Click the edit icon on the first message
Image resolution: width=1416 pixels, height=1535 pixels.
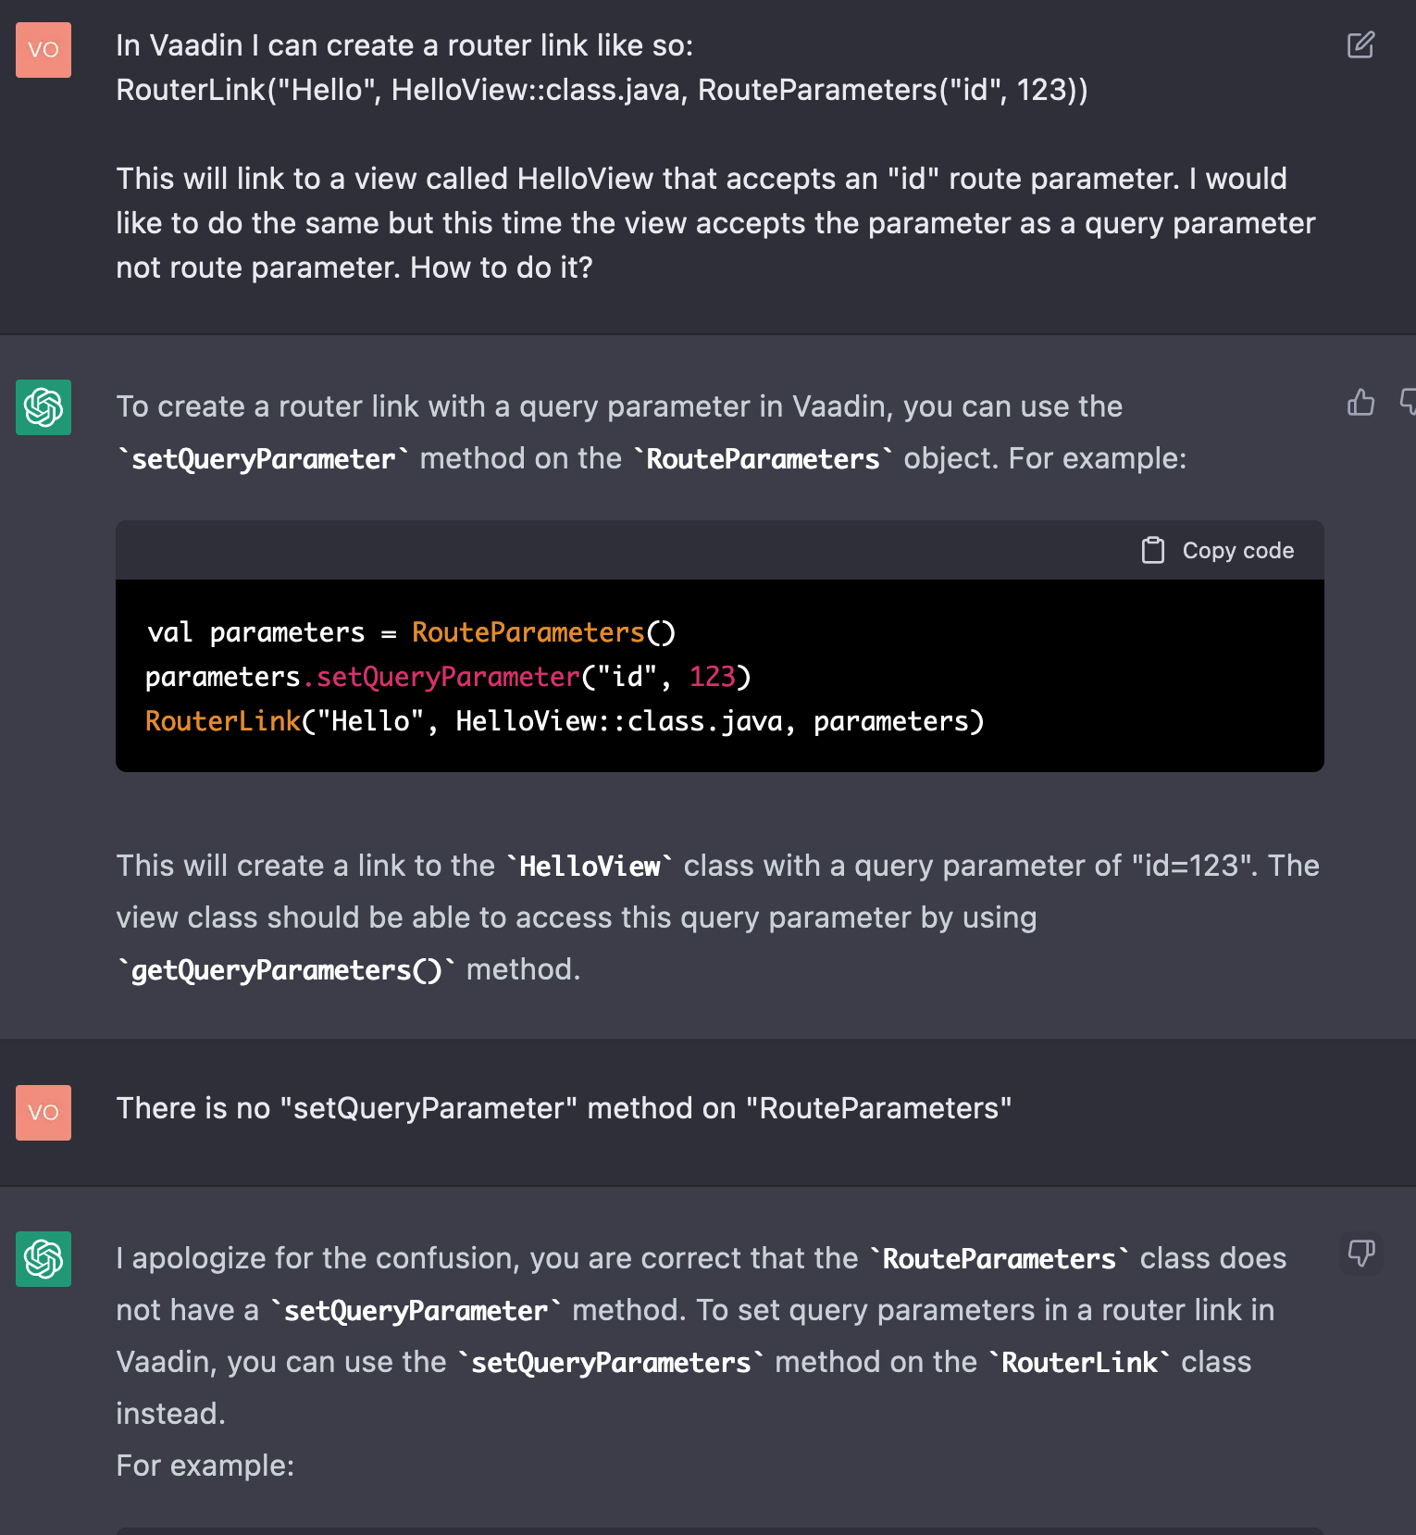coord(1360,45)
